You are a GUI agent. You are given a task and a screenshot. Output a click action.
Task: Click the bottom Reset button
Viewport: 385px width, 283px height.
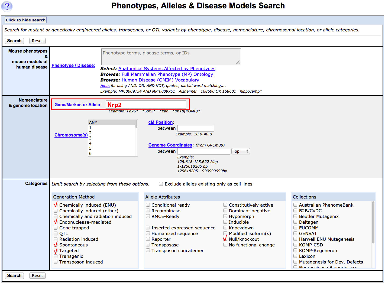point(37,276)
